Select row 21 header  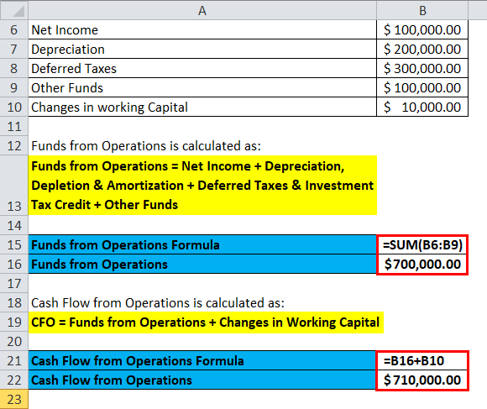coord(14,360)
